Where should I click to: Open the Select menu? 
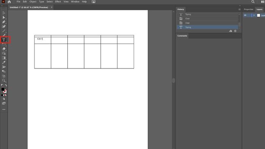click(50, 2)
